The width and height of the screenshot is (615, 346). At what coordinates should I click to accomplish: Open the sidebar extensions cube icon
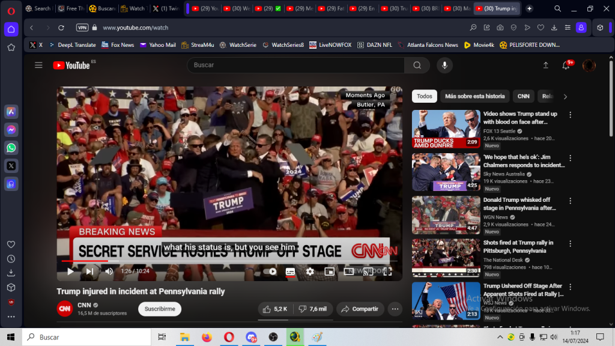point(11,288)
